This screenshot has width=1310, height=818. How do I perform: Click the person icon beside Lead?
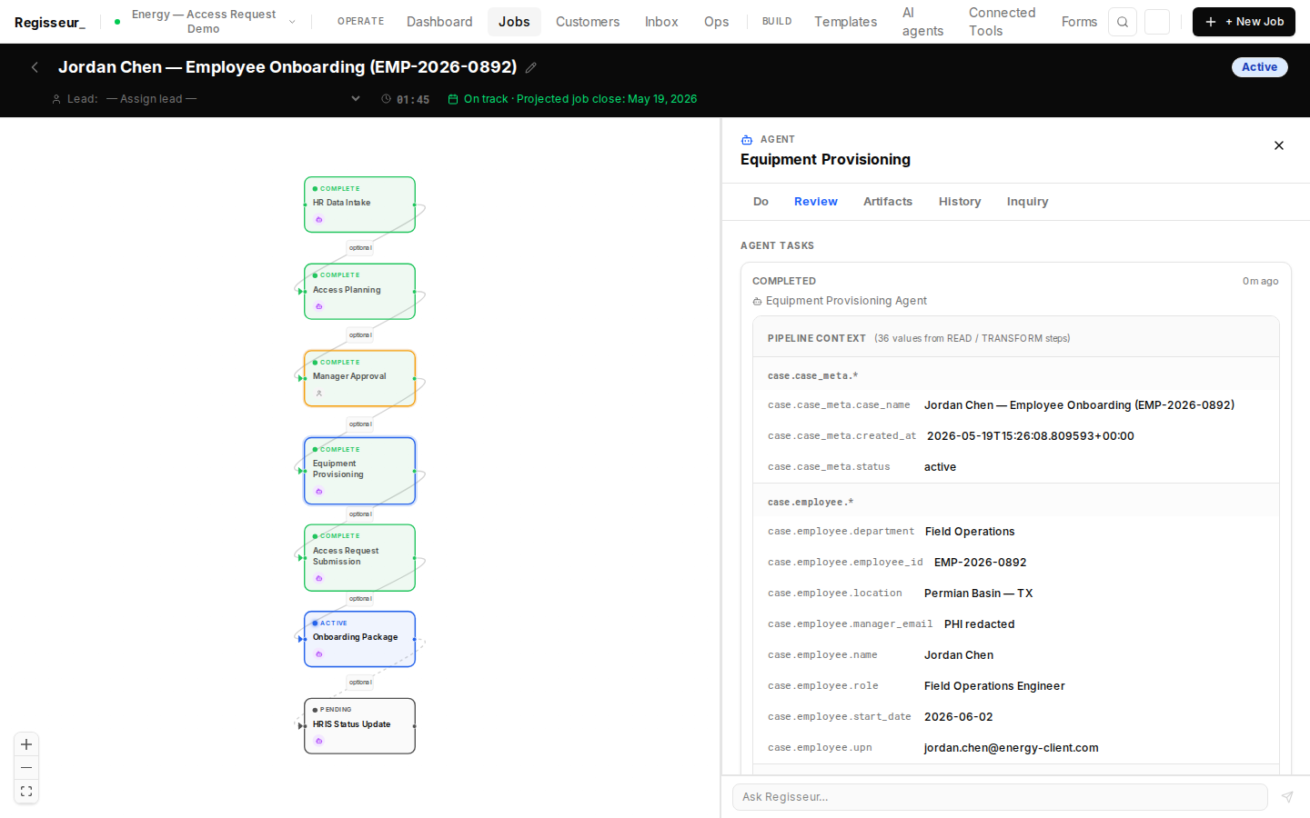56,99
